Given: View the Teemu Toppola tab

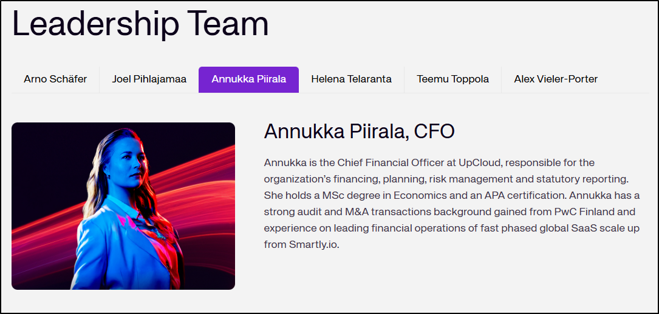Looking at the screenshot, I should point(452,79).
